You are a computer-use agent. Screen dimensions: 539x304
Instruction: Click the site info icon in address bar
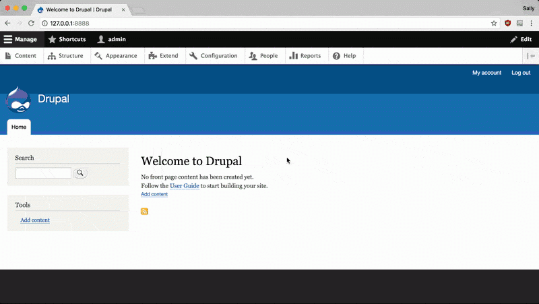click(44, 24)
